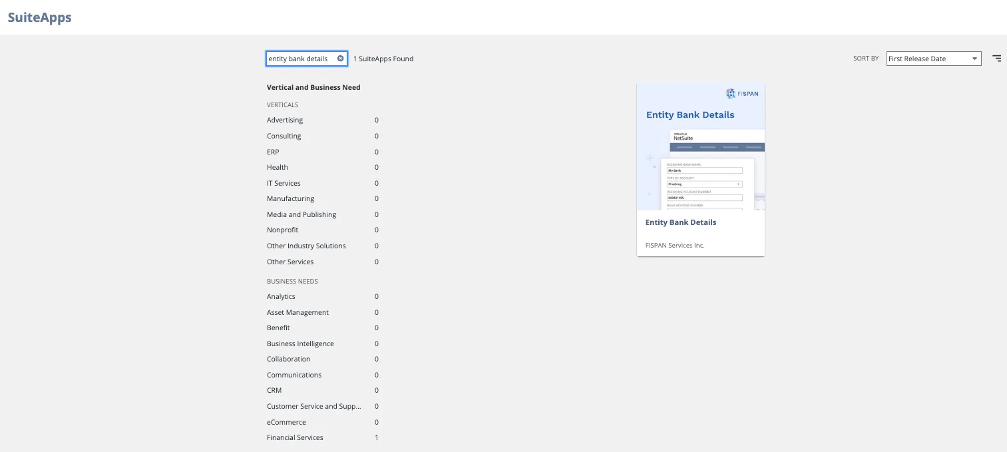Click the SORT BY label
This screenshot has width=1007, height=452.
click(x=866, y=59)
